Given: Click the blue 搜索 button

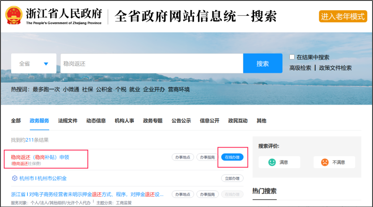Looking at the screenshot, I should (x=263, y=63).
